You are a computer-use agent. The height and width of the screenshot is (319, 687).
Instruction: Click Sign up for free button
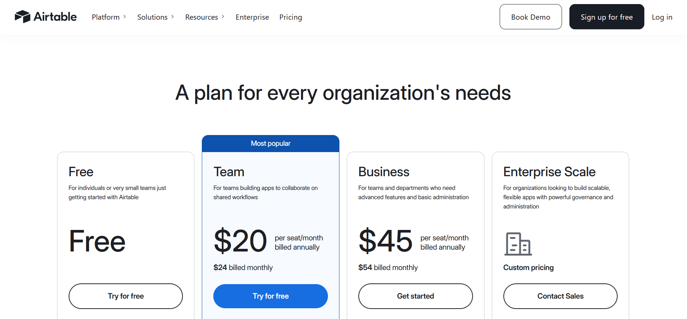(607, 17)
